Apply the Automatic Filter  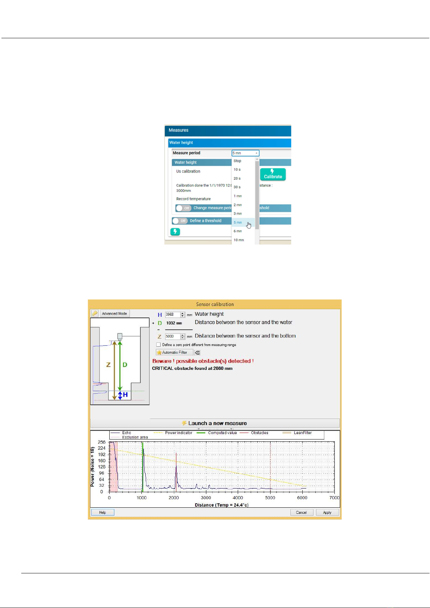(175, 353)
